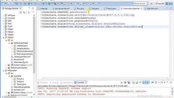The height and width of the screenshot is (98, 174).
Task: Toggle Scroll Lock in Console toolbar
Action: pyautogui.click(x=137, y=82)
